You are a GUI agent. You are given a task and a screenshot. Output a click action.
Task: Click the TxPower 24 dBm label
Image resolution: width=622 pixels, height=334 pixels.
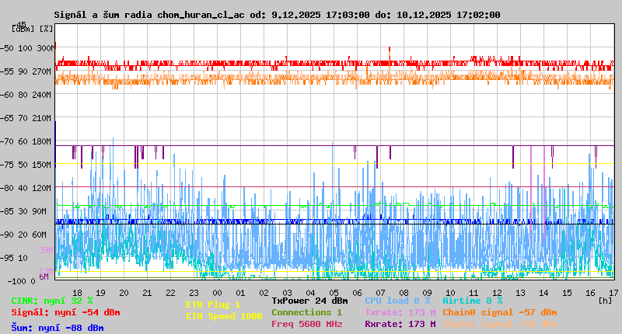coord(309,301)
